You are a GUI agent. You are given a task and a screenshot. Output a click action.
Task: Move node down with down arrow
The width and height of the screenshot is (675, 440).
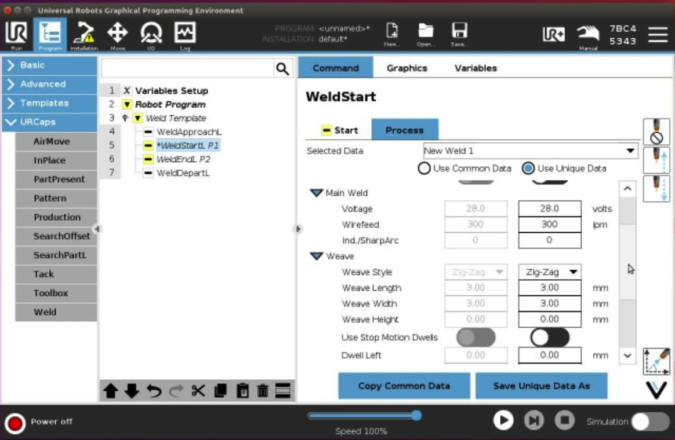click(x=132, y=391)
